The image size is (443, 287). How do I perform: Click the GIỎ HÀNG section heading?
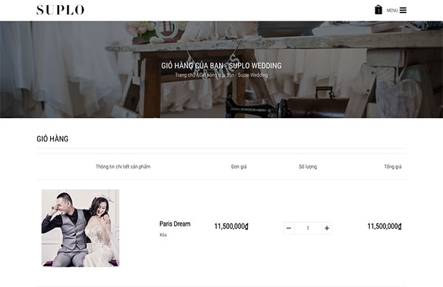click(52, 139)
